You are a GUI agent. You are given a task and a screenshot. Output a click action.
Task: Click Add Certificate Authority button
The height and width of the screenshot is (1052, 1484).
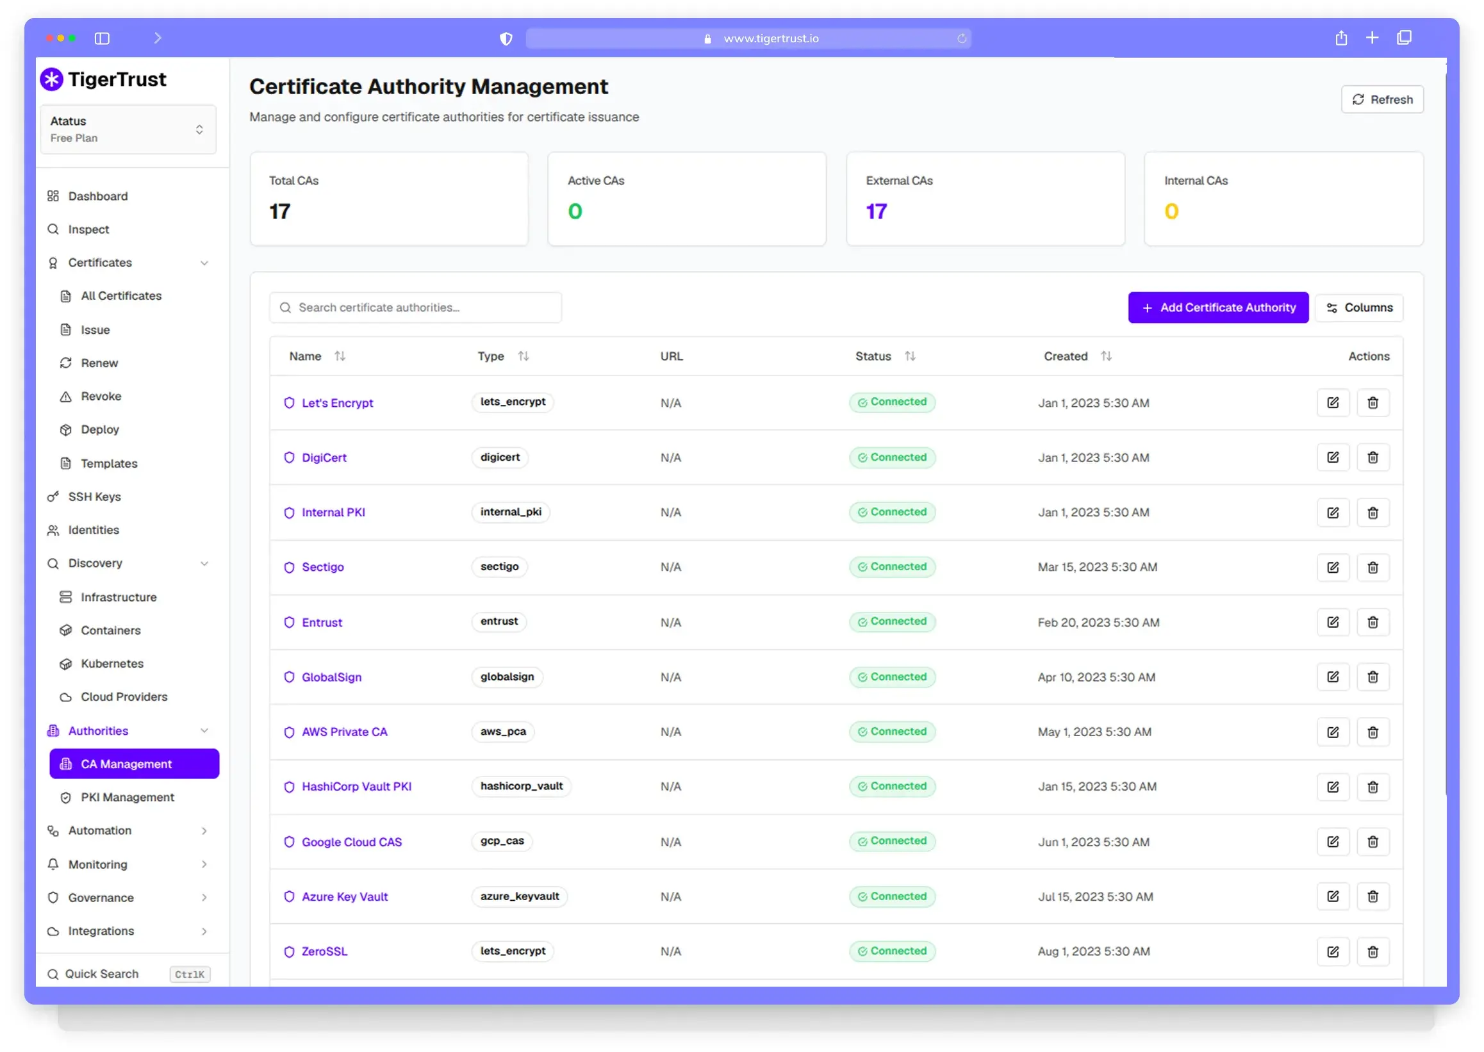[x=1218, y=308]
